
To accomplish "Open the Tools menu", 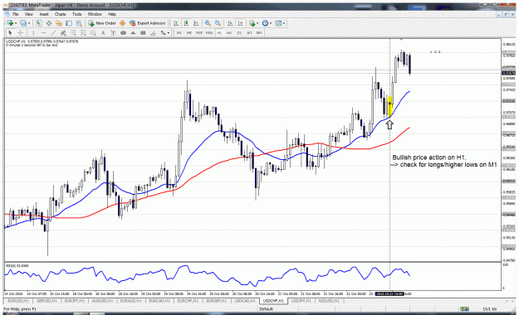I will pos(76,14).
